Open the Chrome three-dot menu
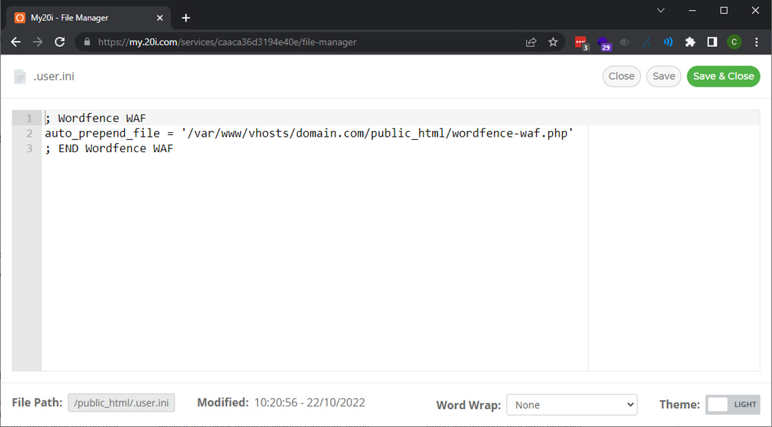This screenshot has height=427, width=772. tap(757, 42)
